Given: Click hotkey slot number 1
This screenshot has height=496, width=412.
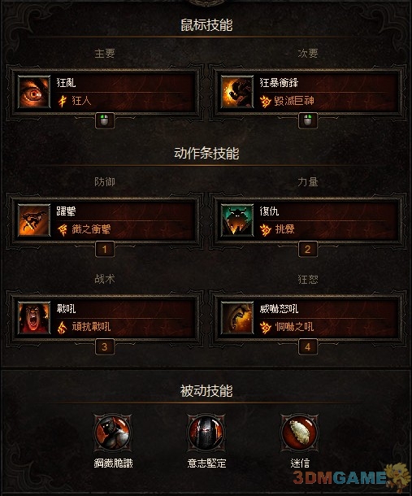Looking at the screenshot, I should [x=105, y=250].
